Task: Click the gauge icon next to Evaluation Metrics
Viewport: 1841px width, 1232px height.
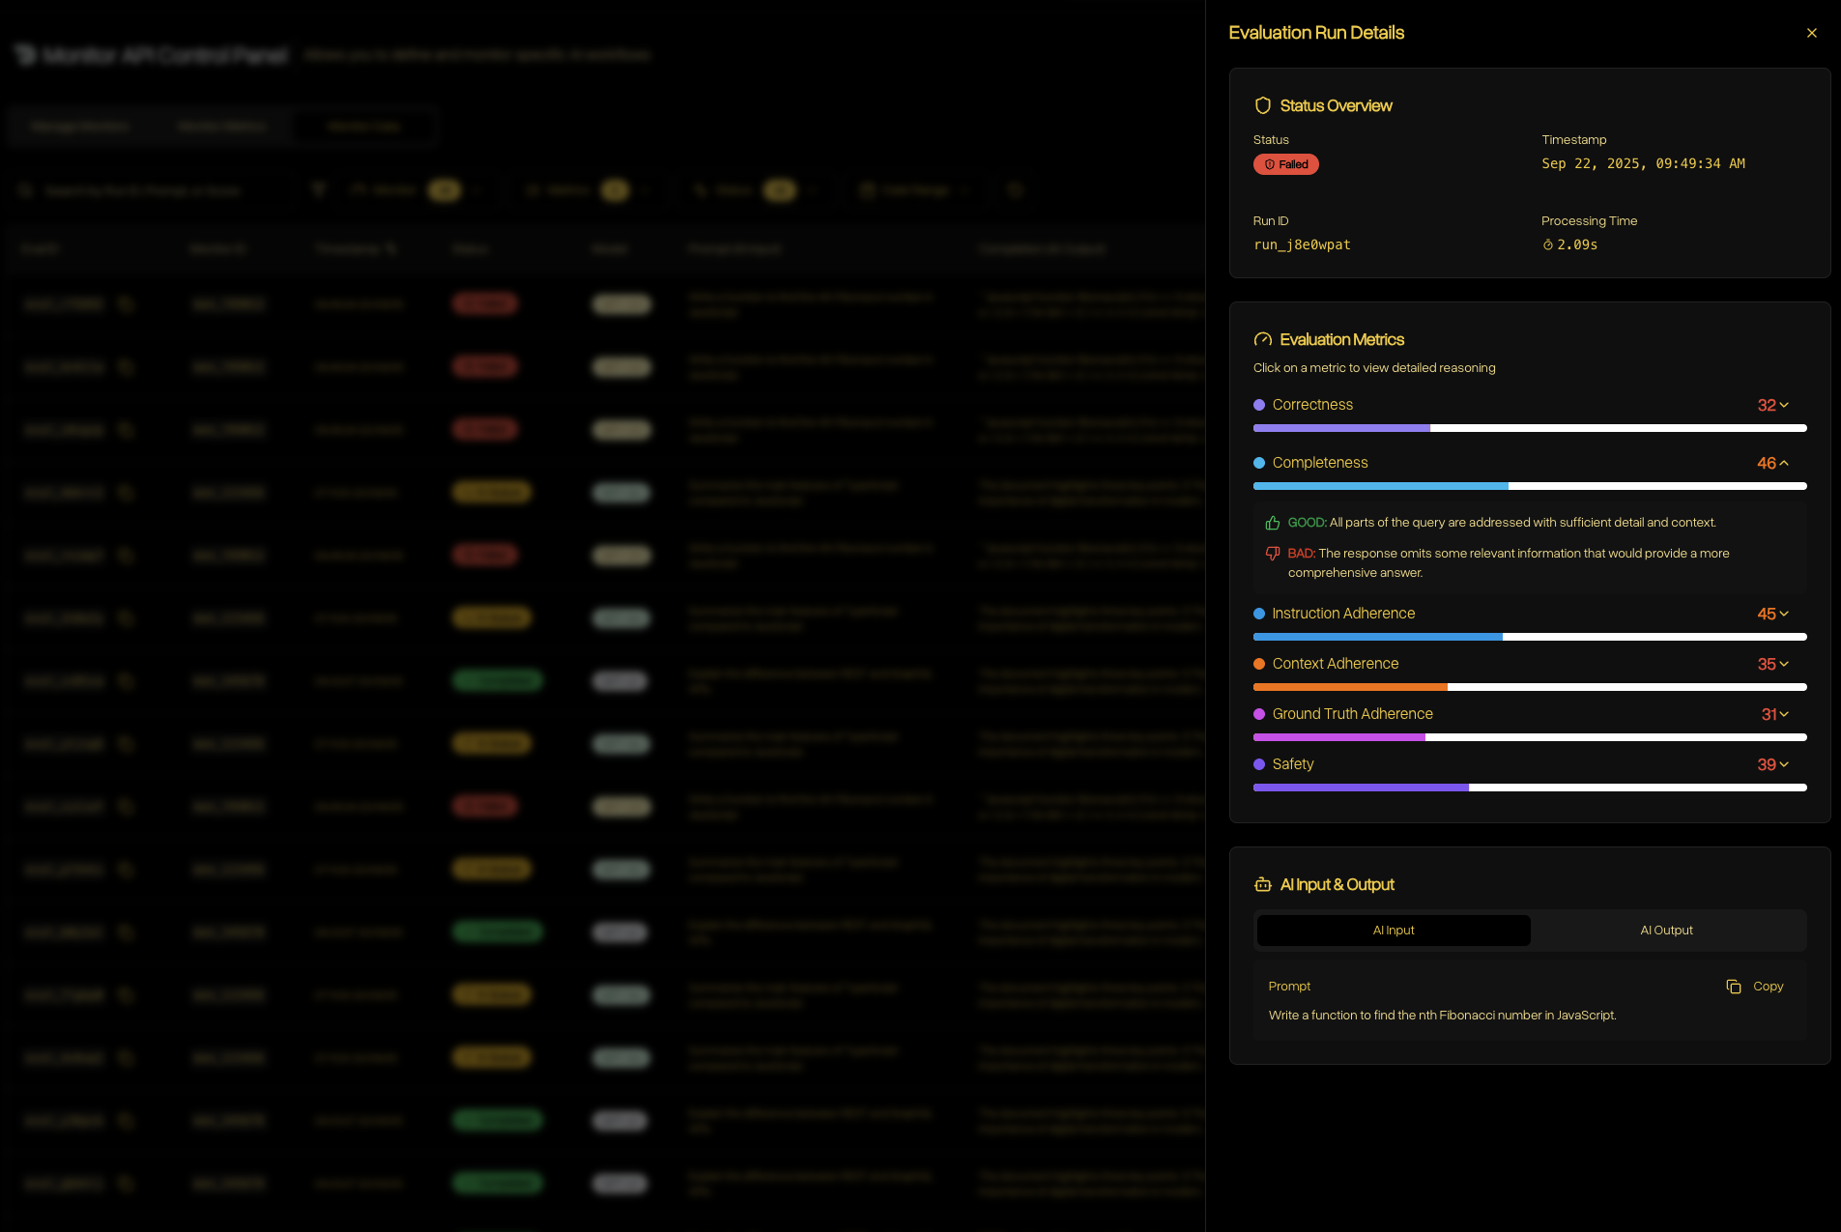Action: [1262, 339]
